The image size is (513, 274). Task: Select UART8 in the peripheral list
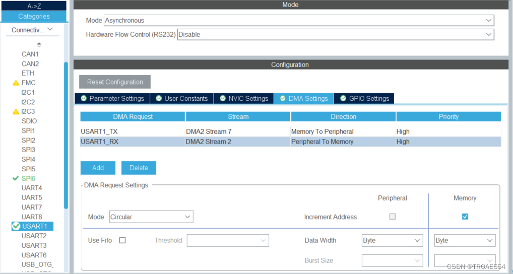pos(32,217)
